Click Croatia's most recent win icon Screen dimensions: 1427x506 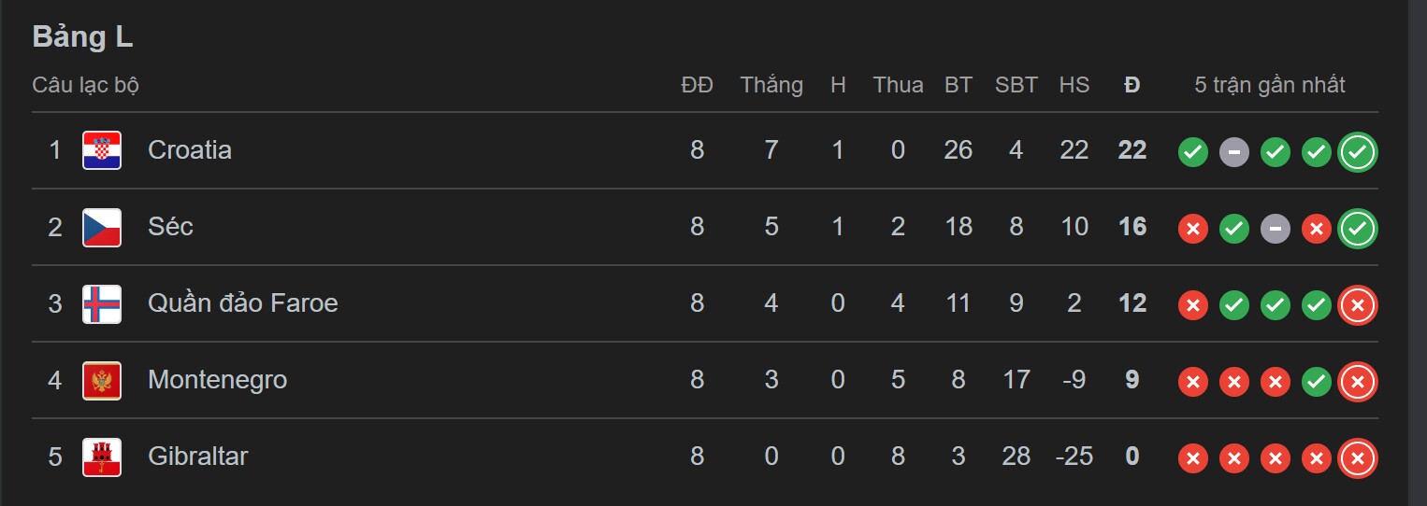pyautogui.click(x=1358, y=152)
